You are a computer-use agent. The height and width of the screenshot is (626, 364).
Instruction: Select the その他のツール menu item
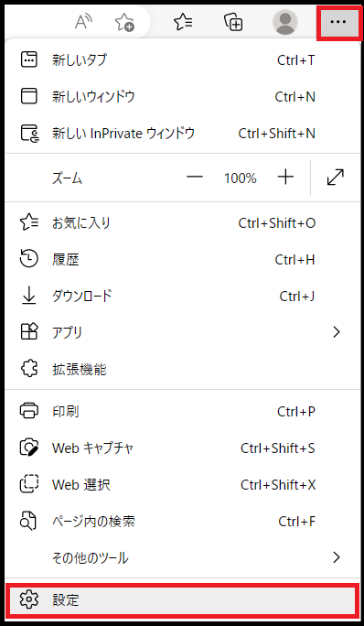click(182, 557)
